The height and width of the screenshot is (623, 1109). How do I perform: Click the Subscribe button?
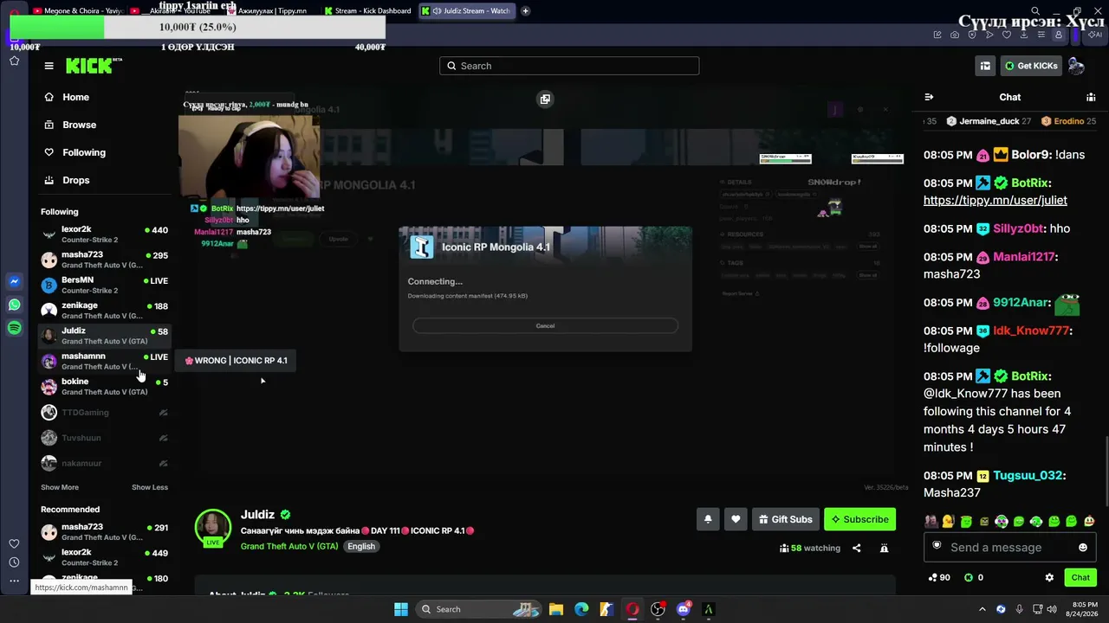859,519
